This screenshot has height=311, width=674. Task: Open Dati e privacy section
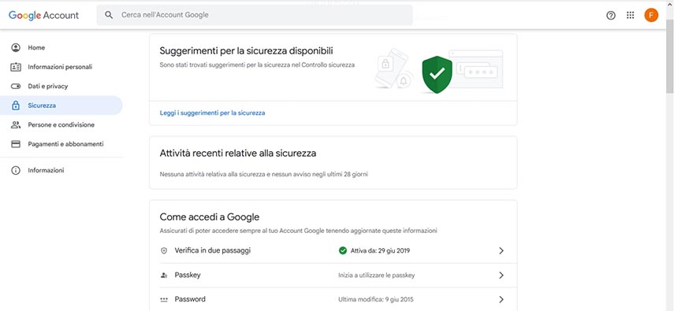pos(61,87)
